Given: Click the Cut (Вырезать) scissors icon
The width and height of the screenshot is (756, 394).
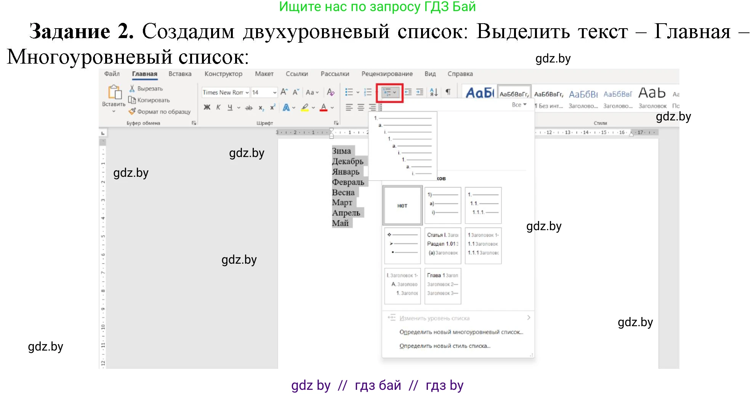Looking at the screenshot, I should click(x=131, y=88).
